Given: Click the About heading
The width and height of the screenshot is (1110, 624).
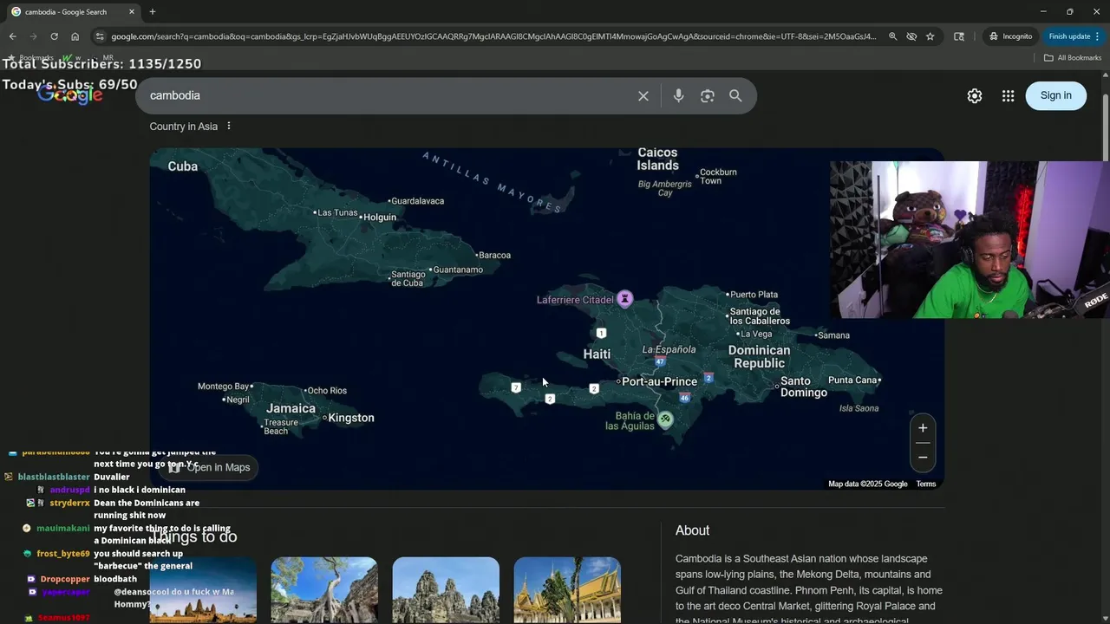Looking at the screenshot, I should pos(692,530).
